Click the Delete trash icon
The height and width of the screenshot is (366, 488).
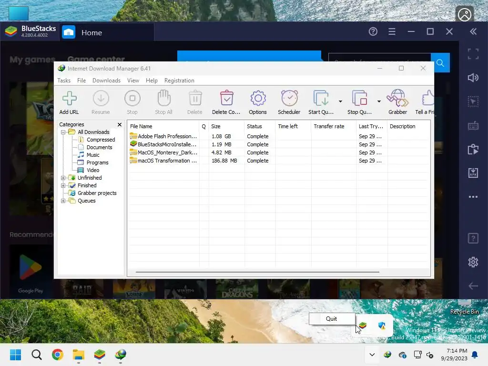click(195, 98)
